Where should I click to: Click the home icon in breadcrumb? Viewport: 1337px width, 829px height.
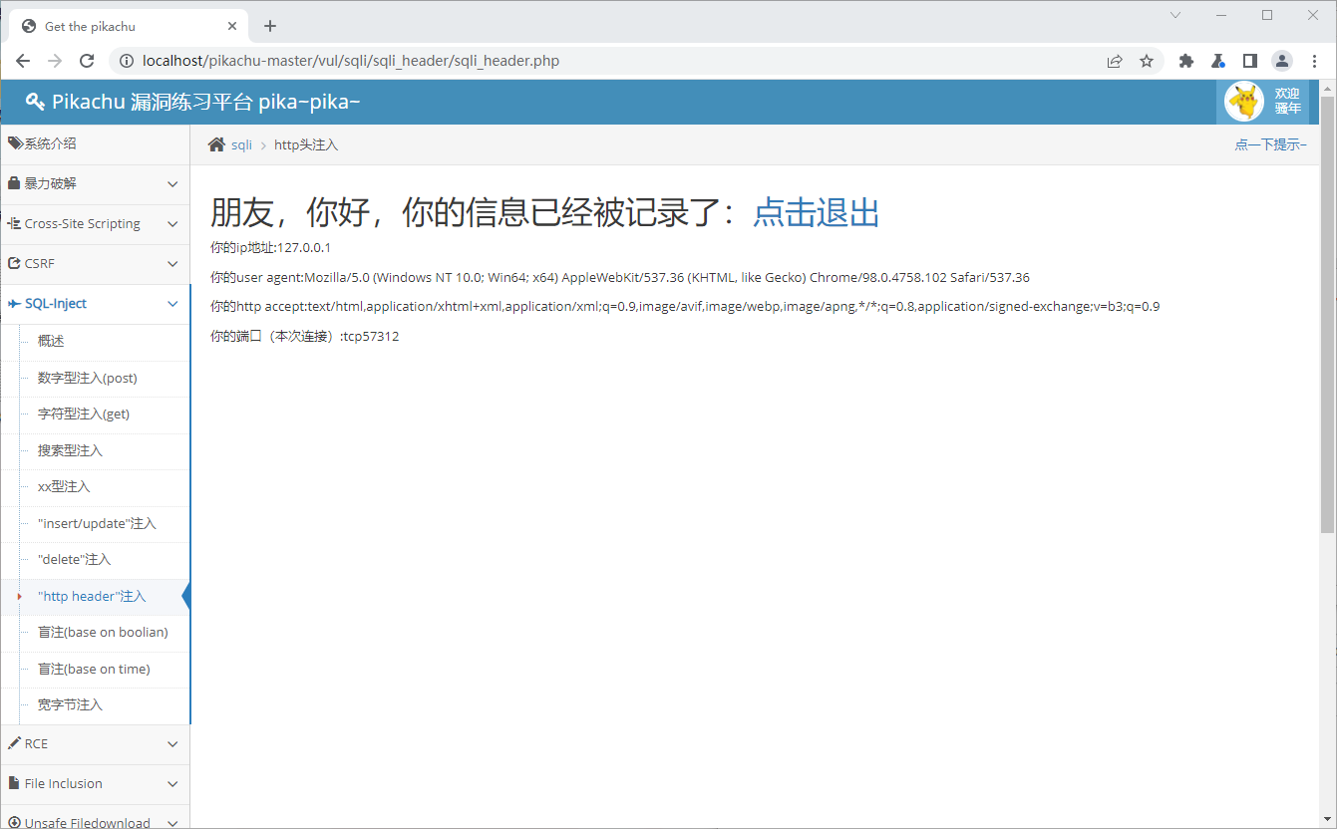pyautogui.click(x=216, y=145)
